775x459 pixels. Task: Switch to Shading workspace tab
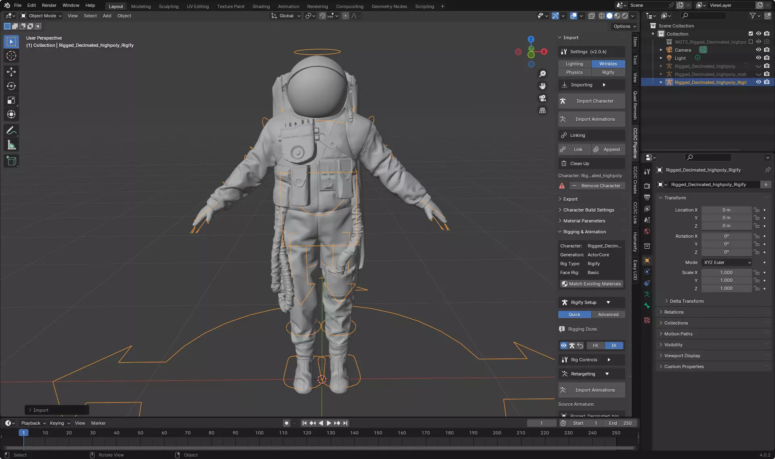(x=261, y=6)
